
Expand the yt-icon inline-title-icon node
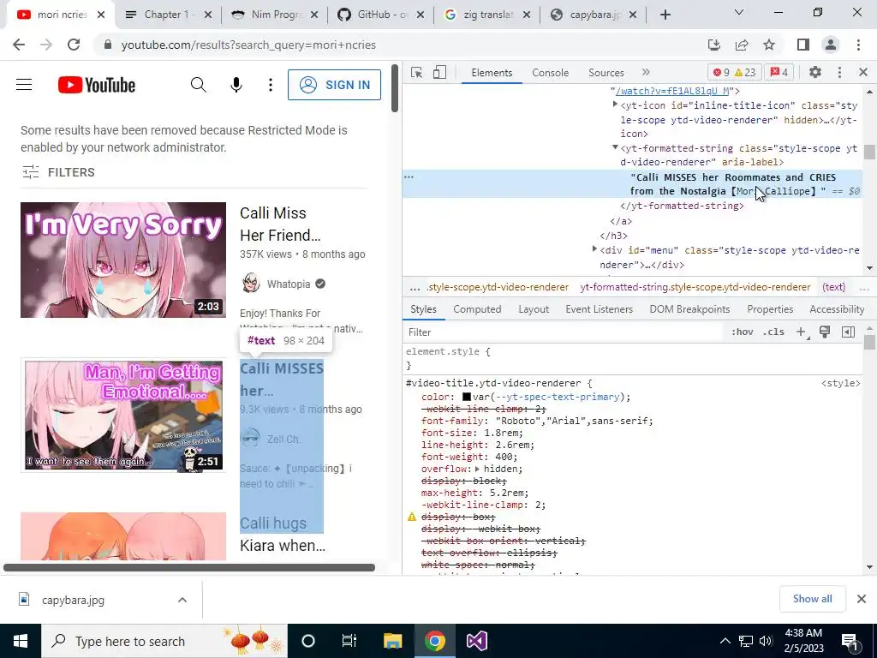click(x=615, y=105)
